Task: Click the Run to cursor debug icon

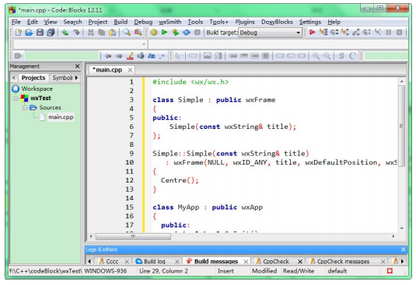Action: click(x=323, y=33)
